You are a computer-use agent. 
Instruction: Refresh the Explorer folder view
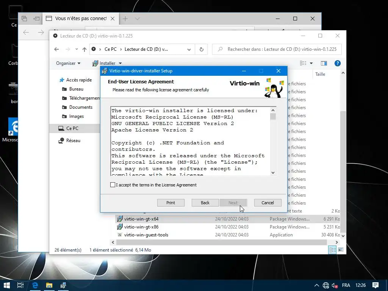tap(202, 49)
